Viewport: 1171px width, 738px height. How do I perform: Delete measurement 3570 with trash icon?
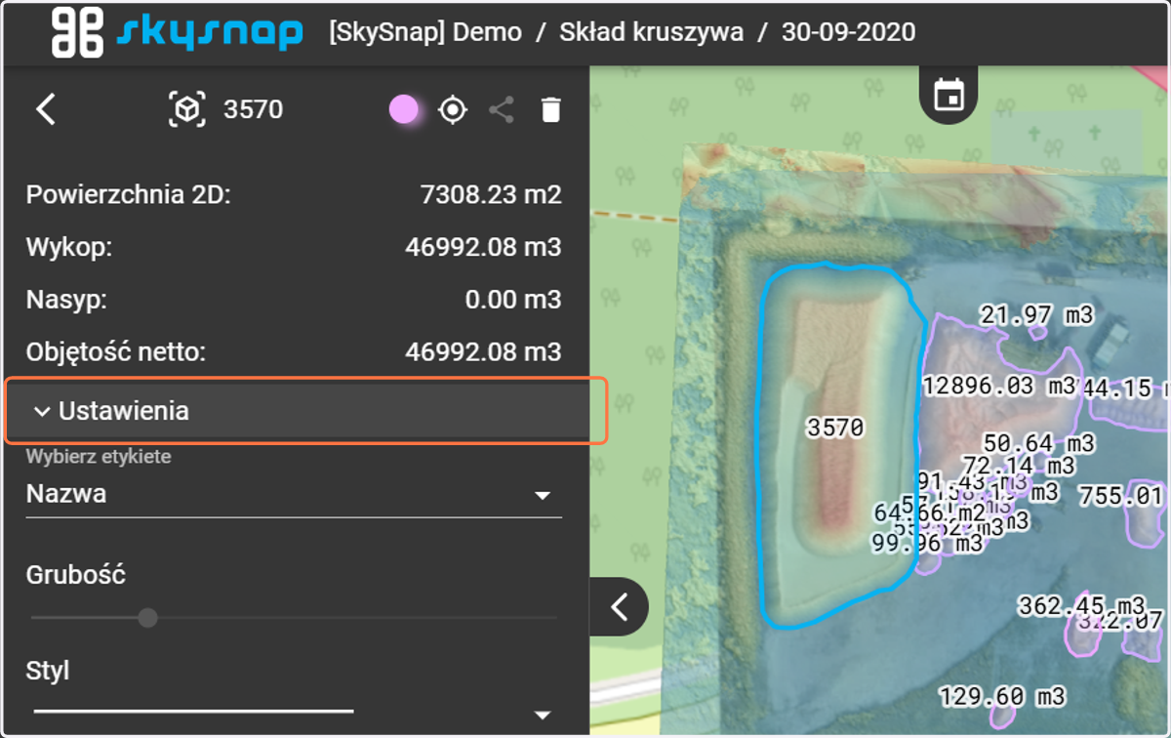[551, 109]
